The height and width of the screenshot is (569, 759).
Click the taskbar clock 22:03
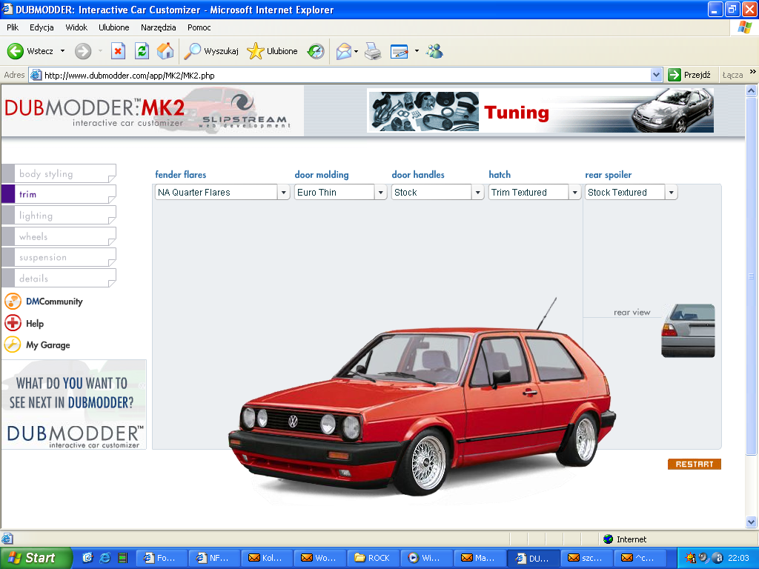point(738,558)
